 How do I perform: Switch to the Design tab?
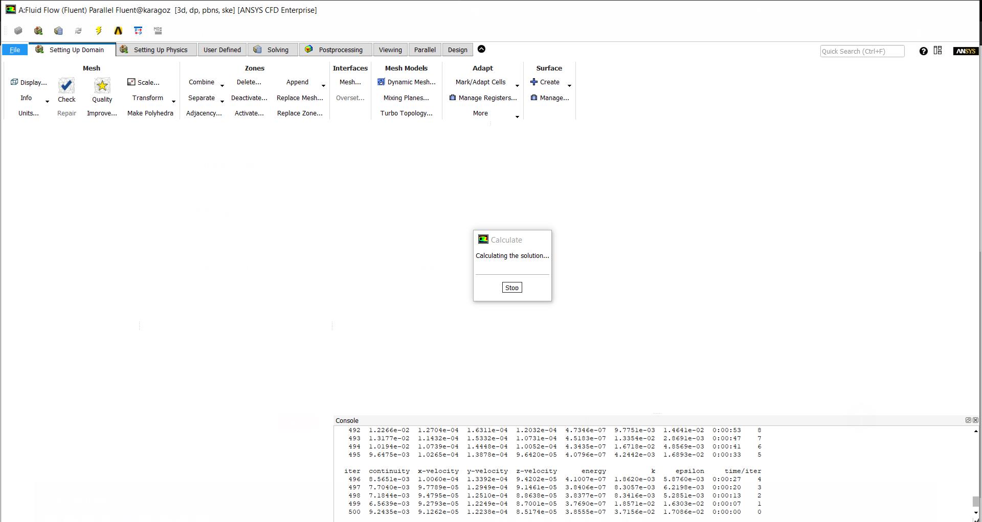458,50
